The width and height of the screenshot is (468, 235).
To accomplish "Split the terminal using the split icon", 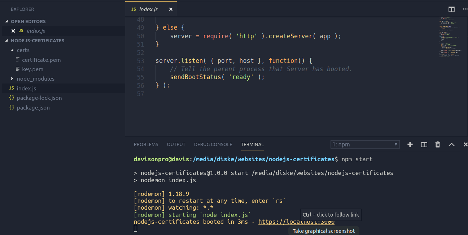I will [x=424, y=144].
